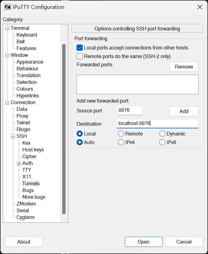The height and width of the screenshot is (254, 208).
Task: Select SSH in category tree
Action: click(22, 136)
